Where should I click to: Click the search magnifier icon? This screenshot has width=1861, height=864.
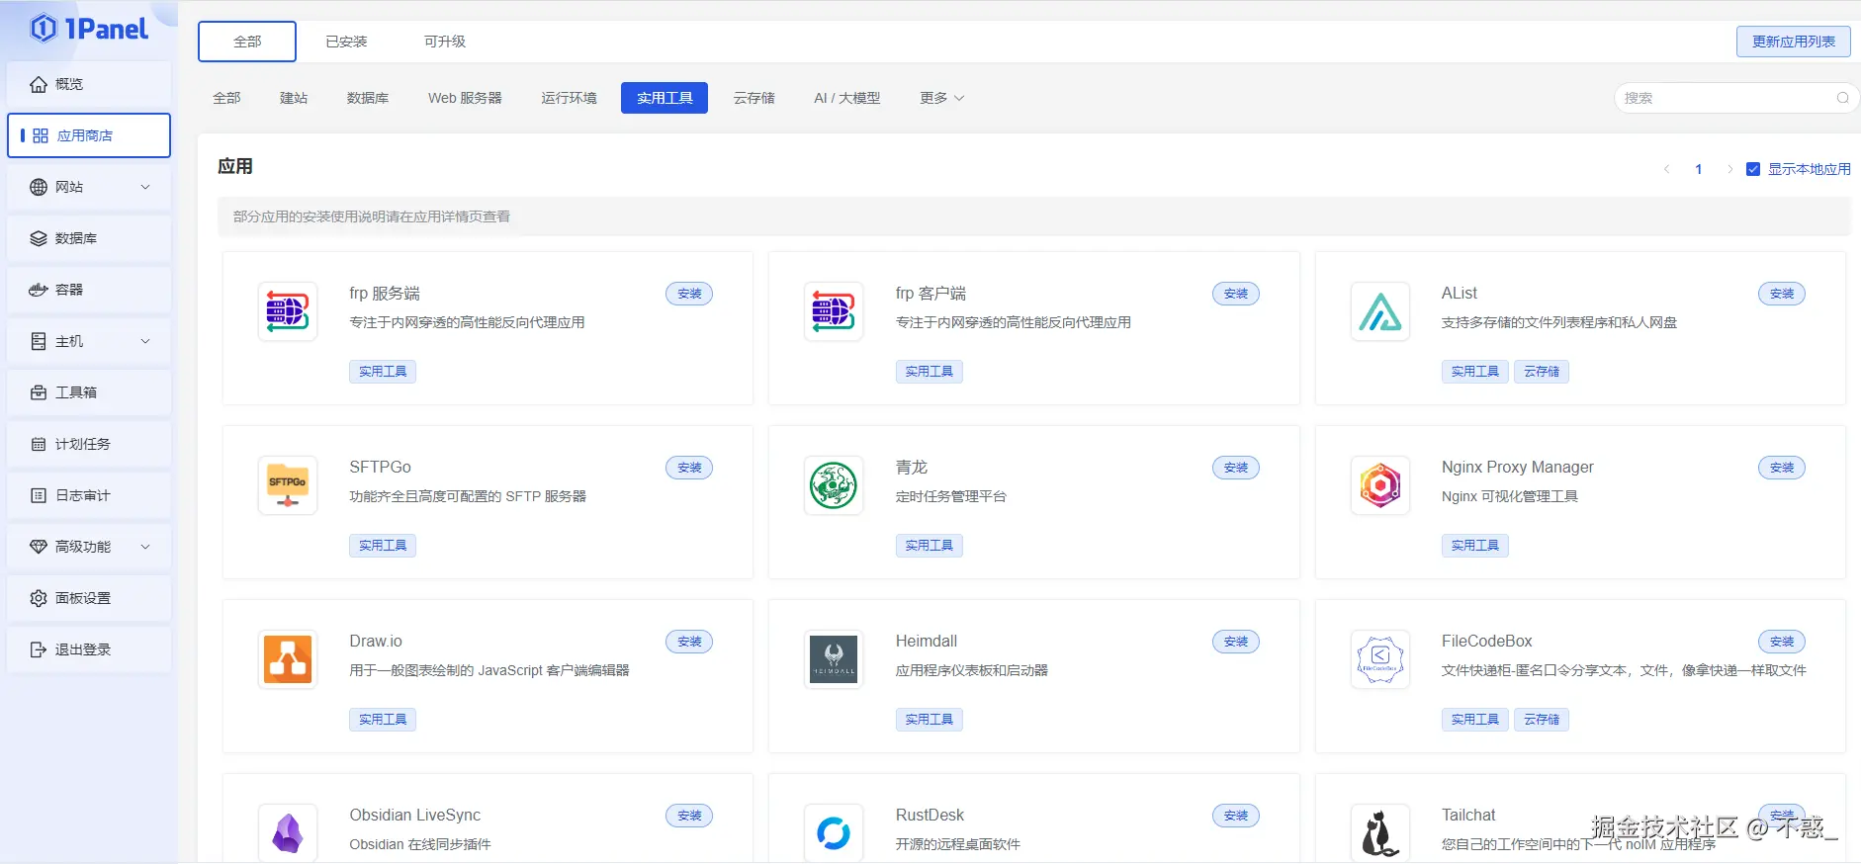[1842, 98]
